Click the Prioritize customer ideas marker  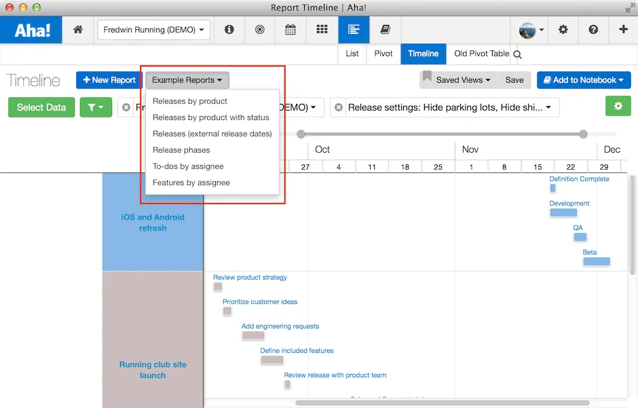tap(227, 311)
